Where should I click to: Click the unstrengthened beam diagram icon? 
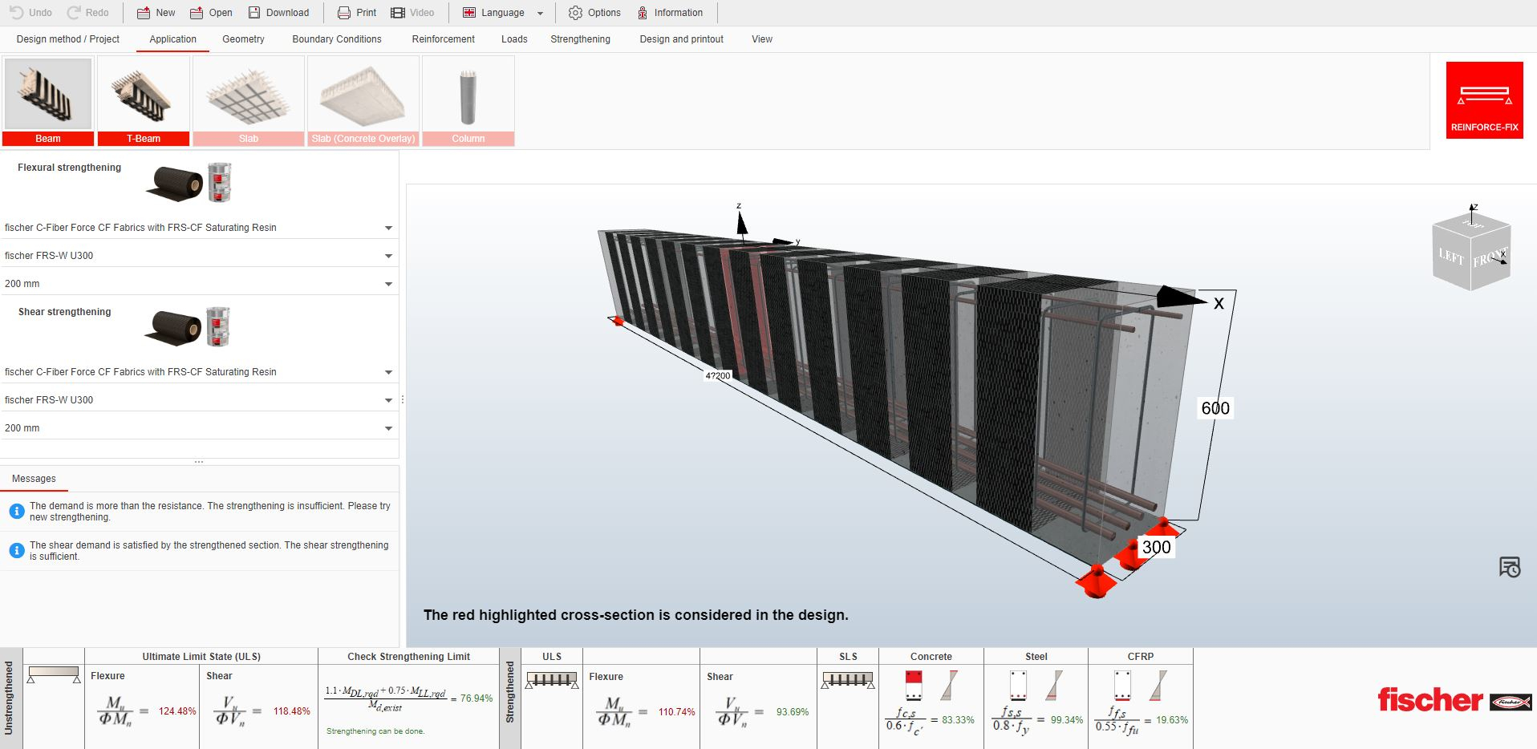(x=54, y=674)
